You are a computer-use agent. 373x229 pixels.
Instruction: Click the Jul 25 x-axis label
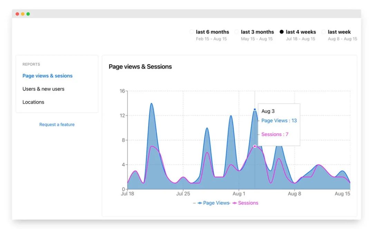click(183, 193)
